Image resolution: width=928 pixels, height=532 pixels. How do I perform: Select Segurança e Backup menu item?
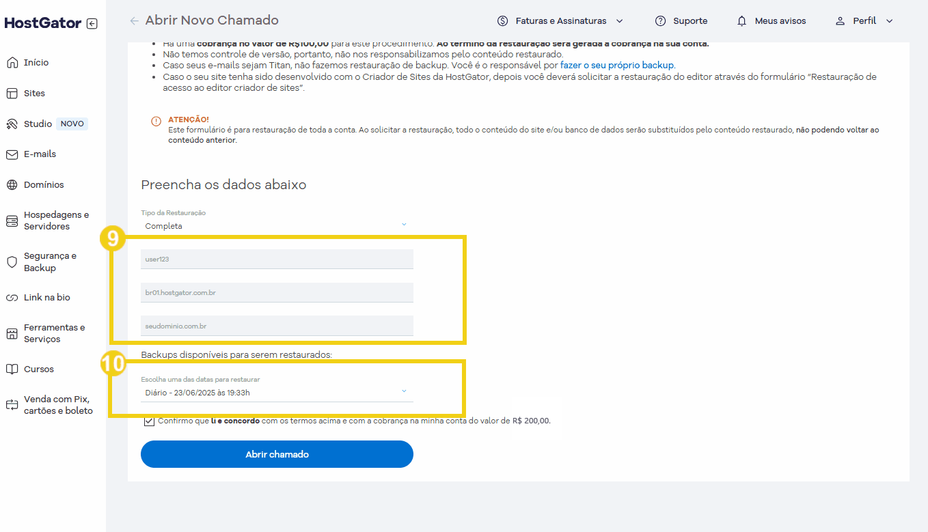point(50,262)
